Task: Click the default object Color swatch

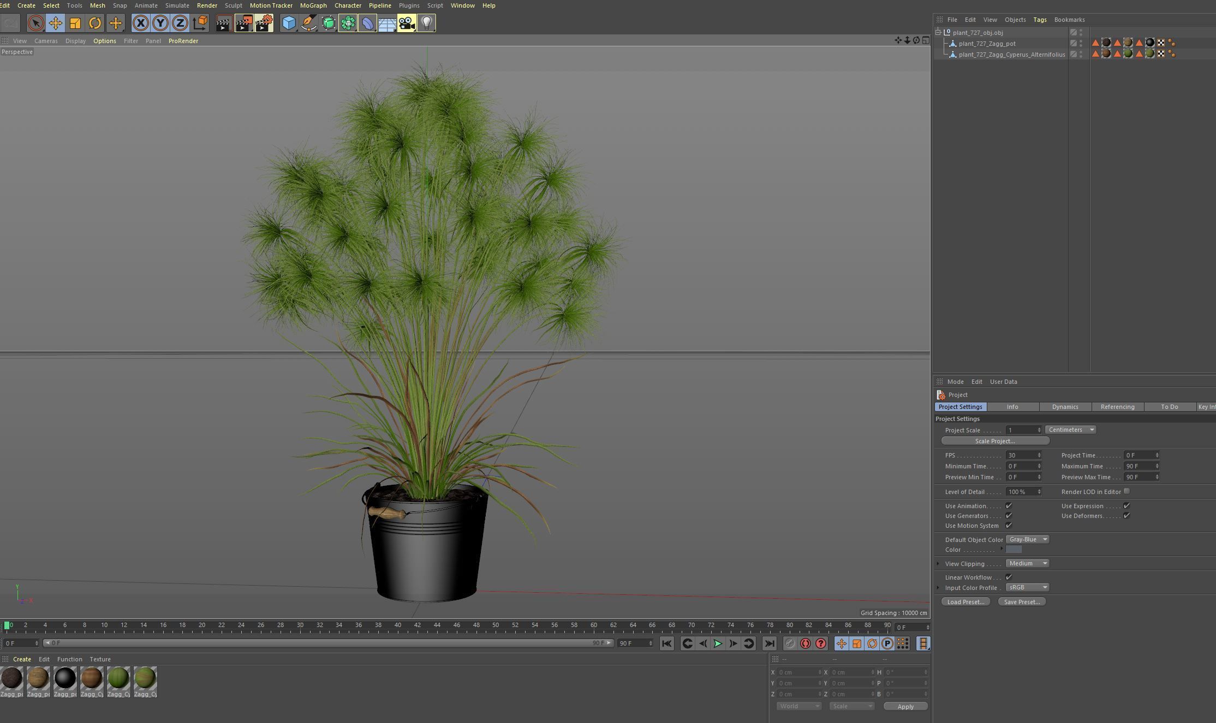Action: point(1014,550)
